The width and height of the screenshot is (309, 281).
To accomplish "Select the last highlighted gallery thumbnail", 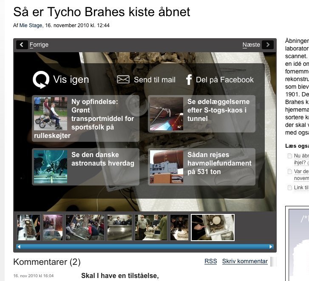I will 213,228.
